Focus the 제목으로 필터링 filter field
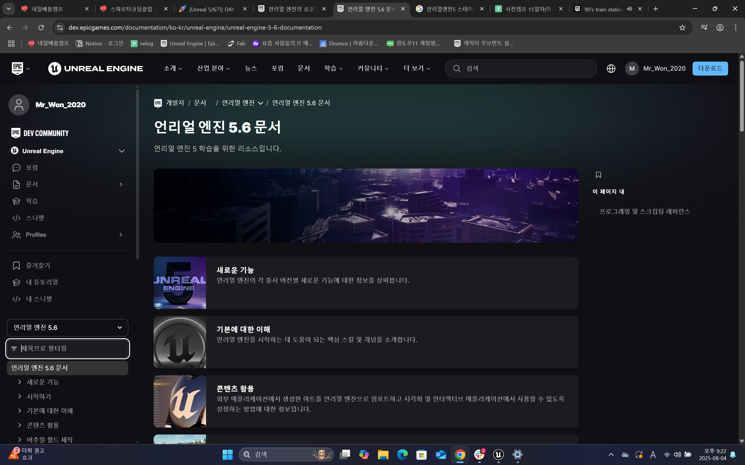745x465 pixels. click(x=68, y=348)
